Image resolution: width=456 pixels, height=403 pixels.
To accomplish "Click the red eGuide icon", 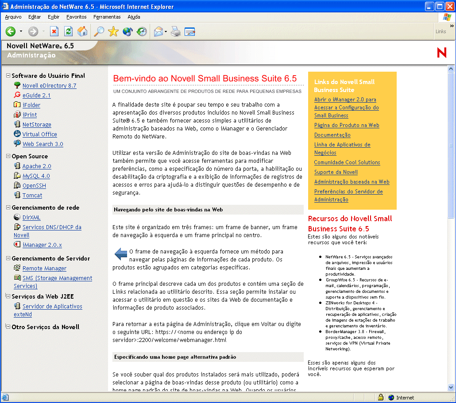I will click(17, 95).
